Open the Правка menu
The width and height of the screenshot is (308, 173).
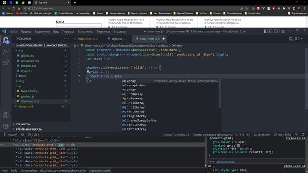coord(26,31)
